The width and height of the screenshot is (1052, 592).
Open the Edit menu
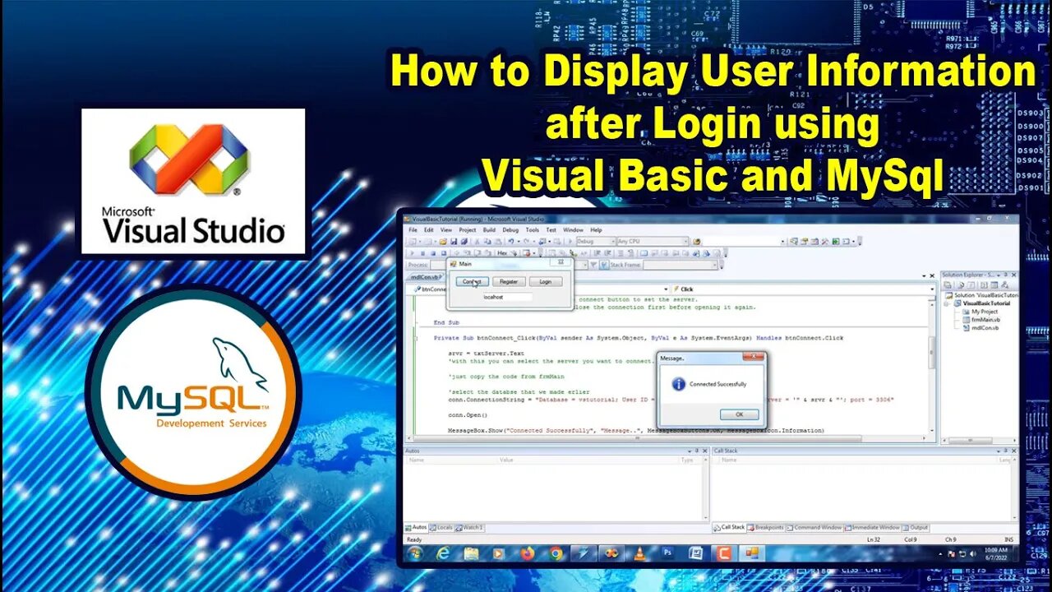click(429, 230)
